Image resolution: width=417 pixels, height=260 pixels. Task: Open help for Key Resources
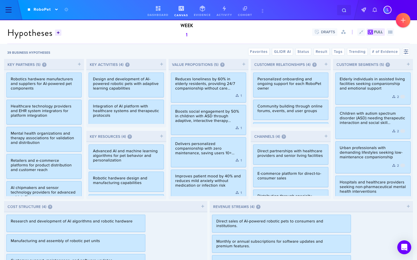click(x=130, y=137)
